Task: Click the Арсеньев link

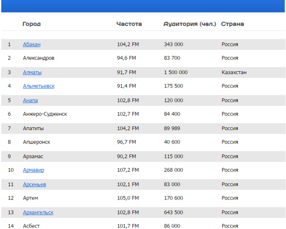Action: [34, 184]
